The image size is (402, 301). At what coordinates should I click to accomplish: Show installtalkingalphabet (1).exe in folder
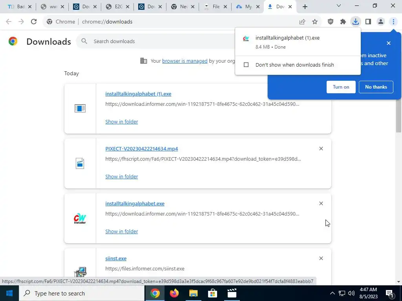(122, 122)
